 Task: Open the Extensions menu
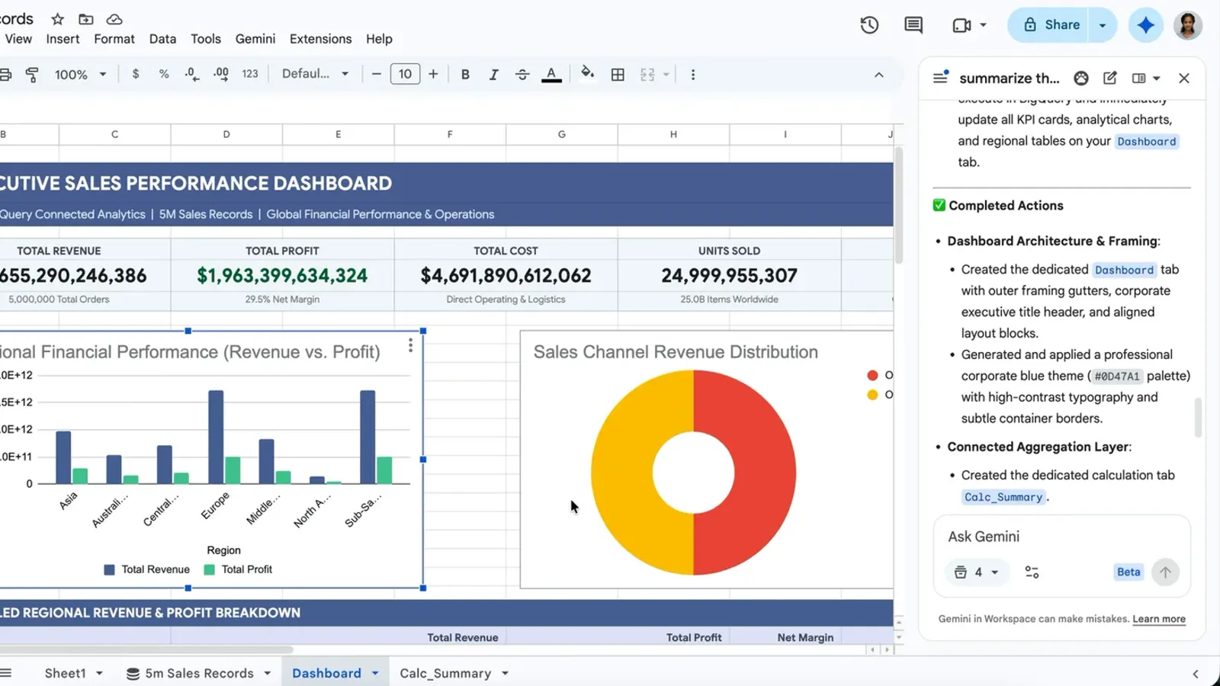320,39
